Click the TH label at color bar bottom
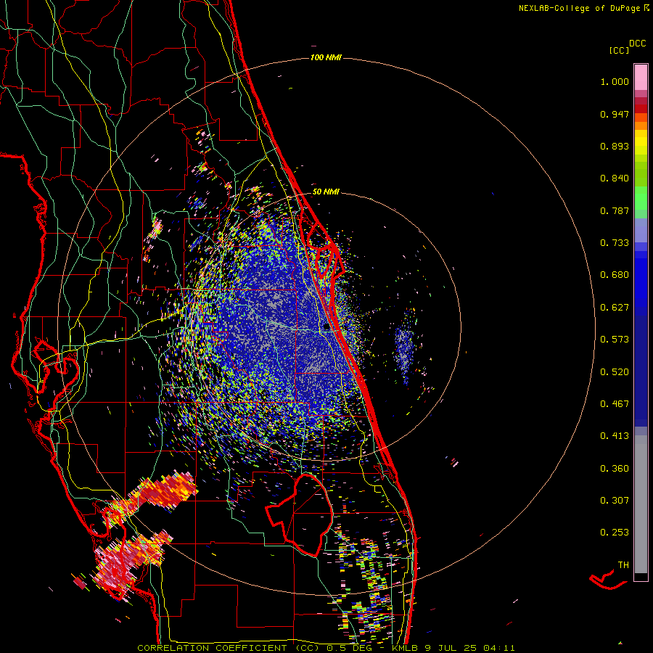The image size is (653, 653). pos(623,565)
